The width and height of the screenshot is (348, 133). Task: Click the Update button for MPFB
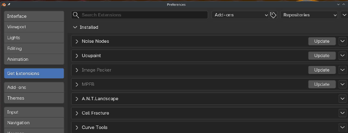point(322,84)
